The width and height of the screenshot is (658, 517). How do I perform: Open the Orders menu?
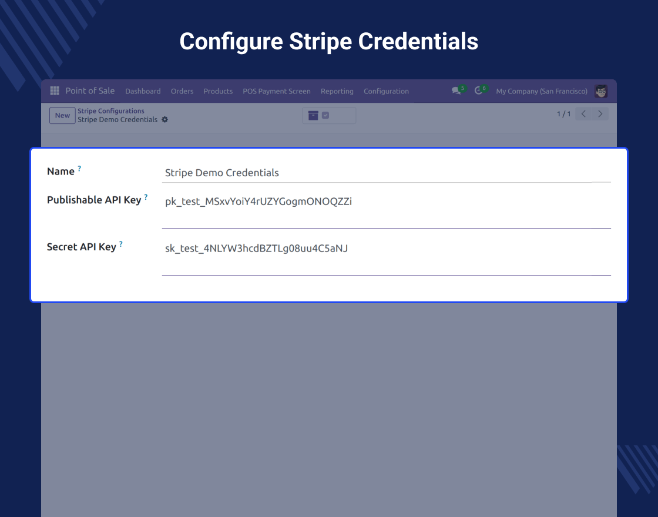pos(182,91)
